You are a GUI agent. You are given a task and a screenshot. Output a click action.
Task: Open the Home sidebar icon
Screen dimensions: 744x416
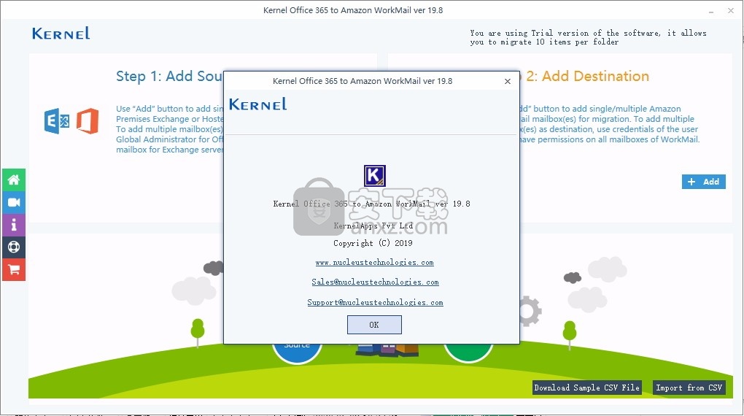coord(14,180)
